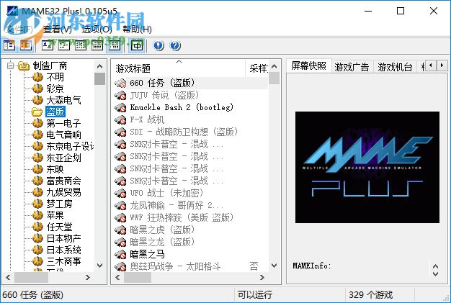Open the 选项(O) menu
This screenshot has height=303, width=451.
click(x=97, y=29)
